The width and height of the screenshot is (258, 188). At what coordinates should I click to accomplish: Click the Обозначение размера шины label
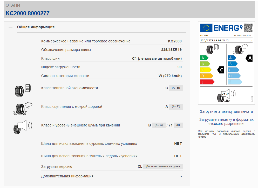pyautogui.click(x=66, y=50)
